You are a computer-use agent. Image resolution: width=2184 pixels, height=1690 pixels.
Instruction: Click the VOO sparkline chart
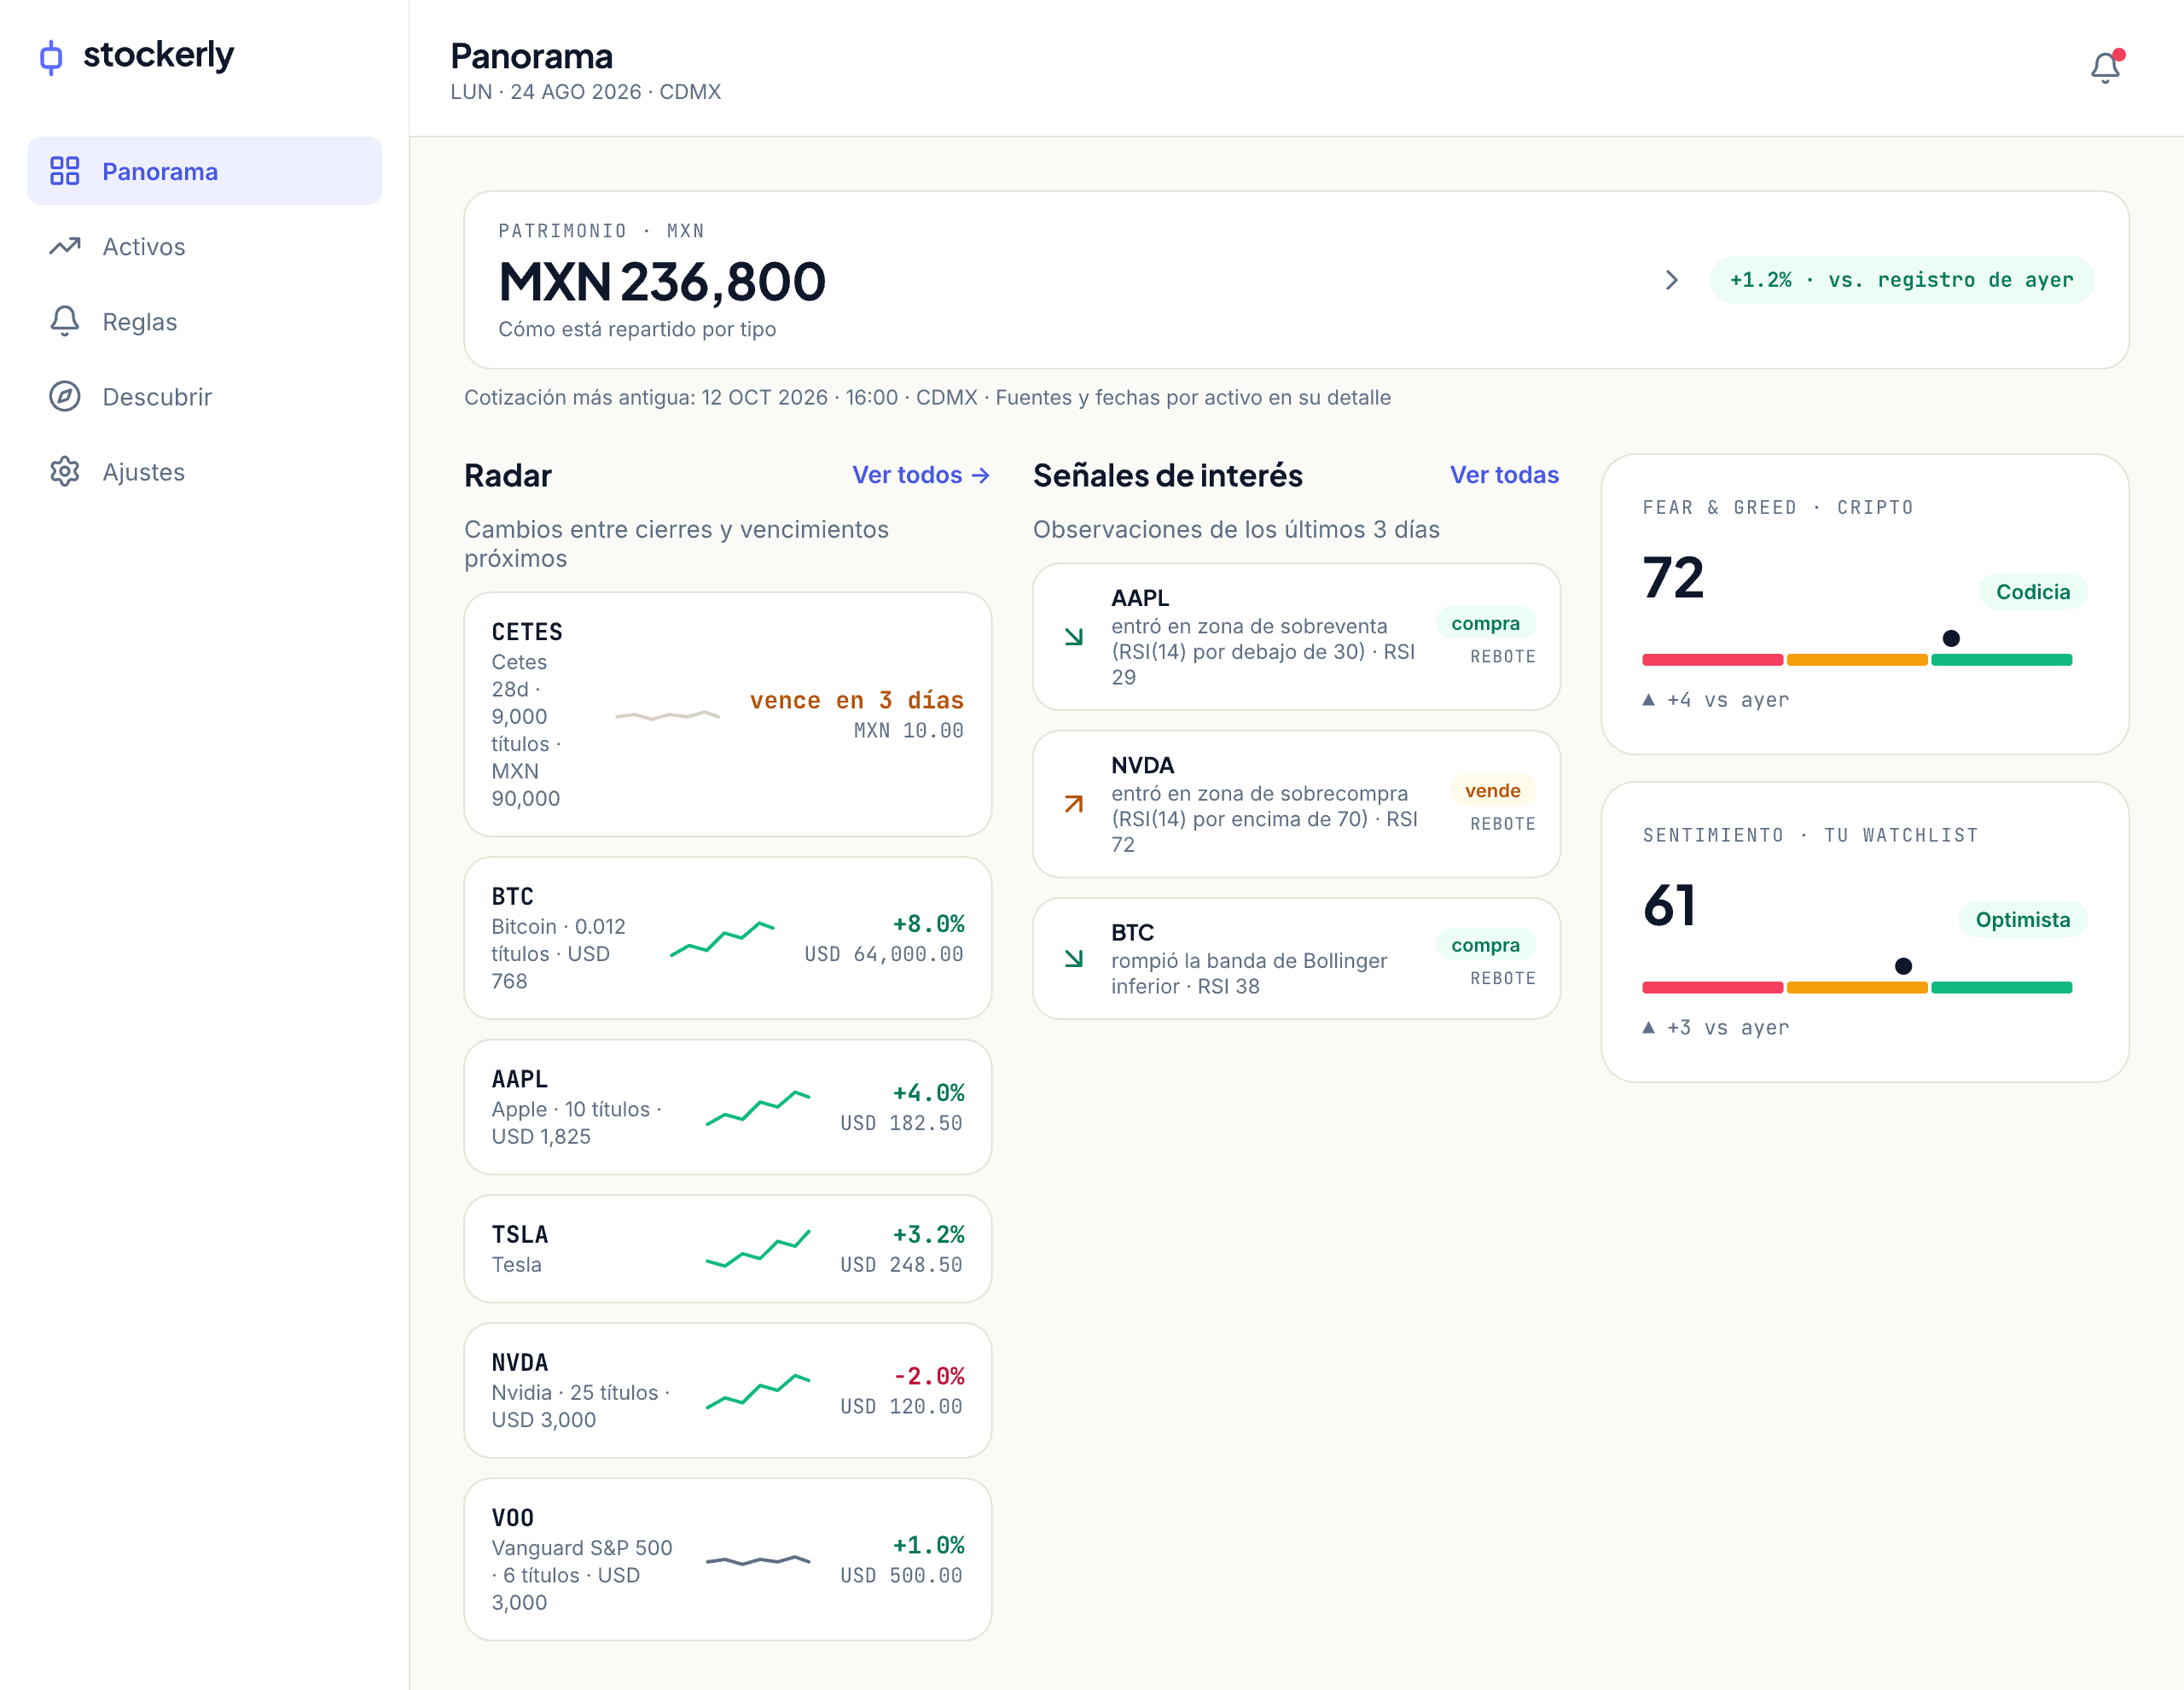pyautogui.click(x=758, y=1560)
